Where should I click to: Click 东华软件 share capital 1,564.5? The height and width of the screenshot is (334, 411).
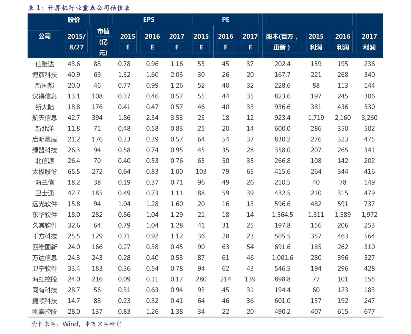(282, 215)
